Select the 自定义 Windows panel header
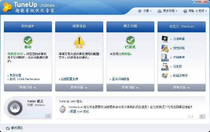210x132 pixels. click(182, 27)
